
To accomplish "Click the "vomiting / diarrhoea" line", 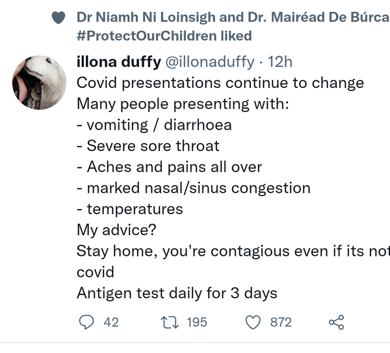I will tap(154, 124).
